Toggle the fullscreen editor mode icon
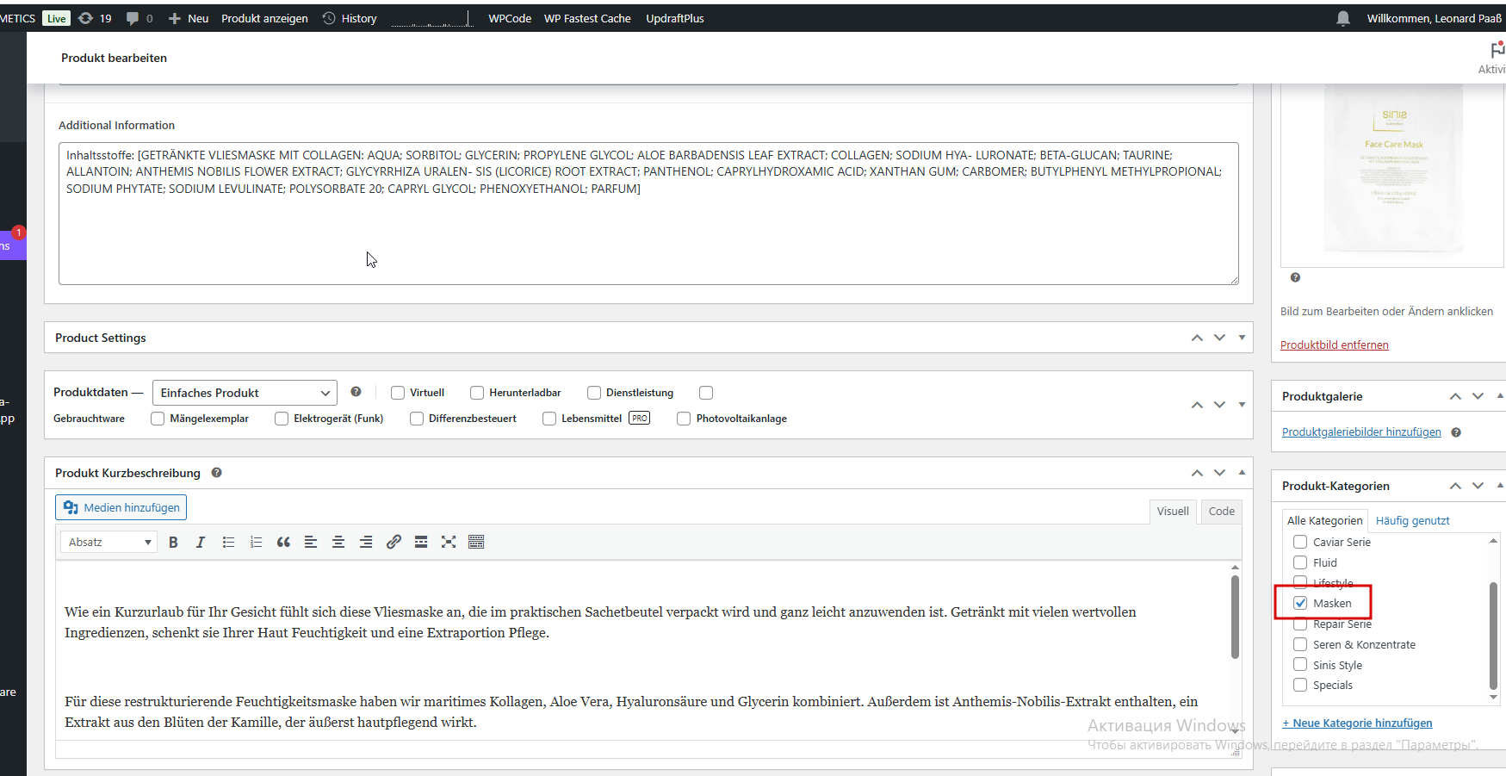1506x776 pixels. pyautogui.click(x=449, y=542)
